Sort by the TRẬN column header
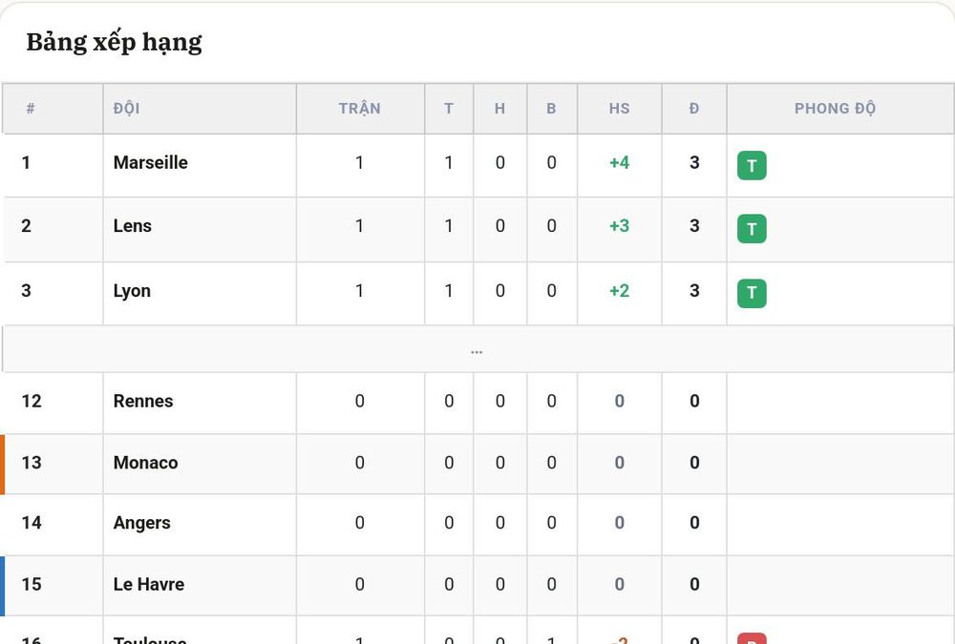Image resolution: width=955 pixels, height=644 pixels. 360,109
